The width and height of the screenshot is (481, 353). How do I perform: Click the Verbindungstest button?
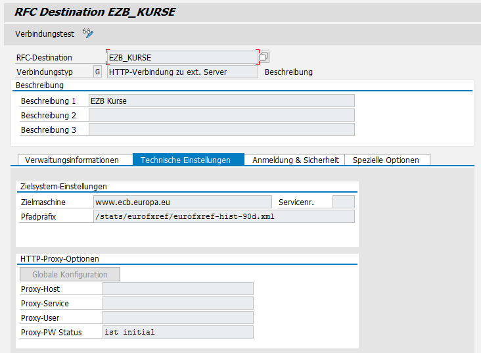coord(45,34)
